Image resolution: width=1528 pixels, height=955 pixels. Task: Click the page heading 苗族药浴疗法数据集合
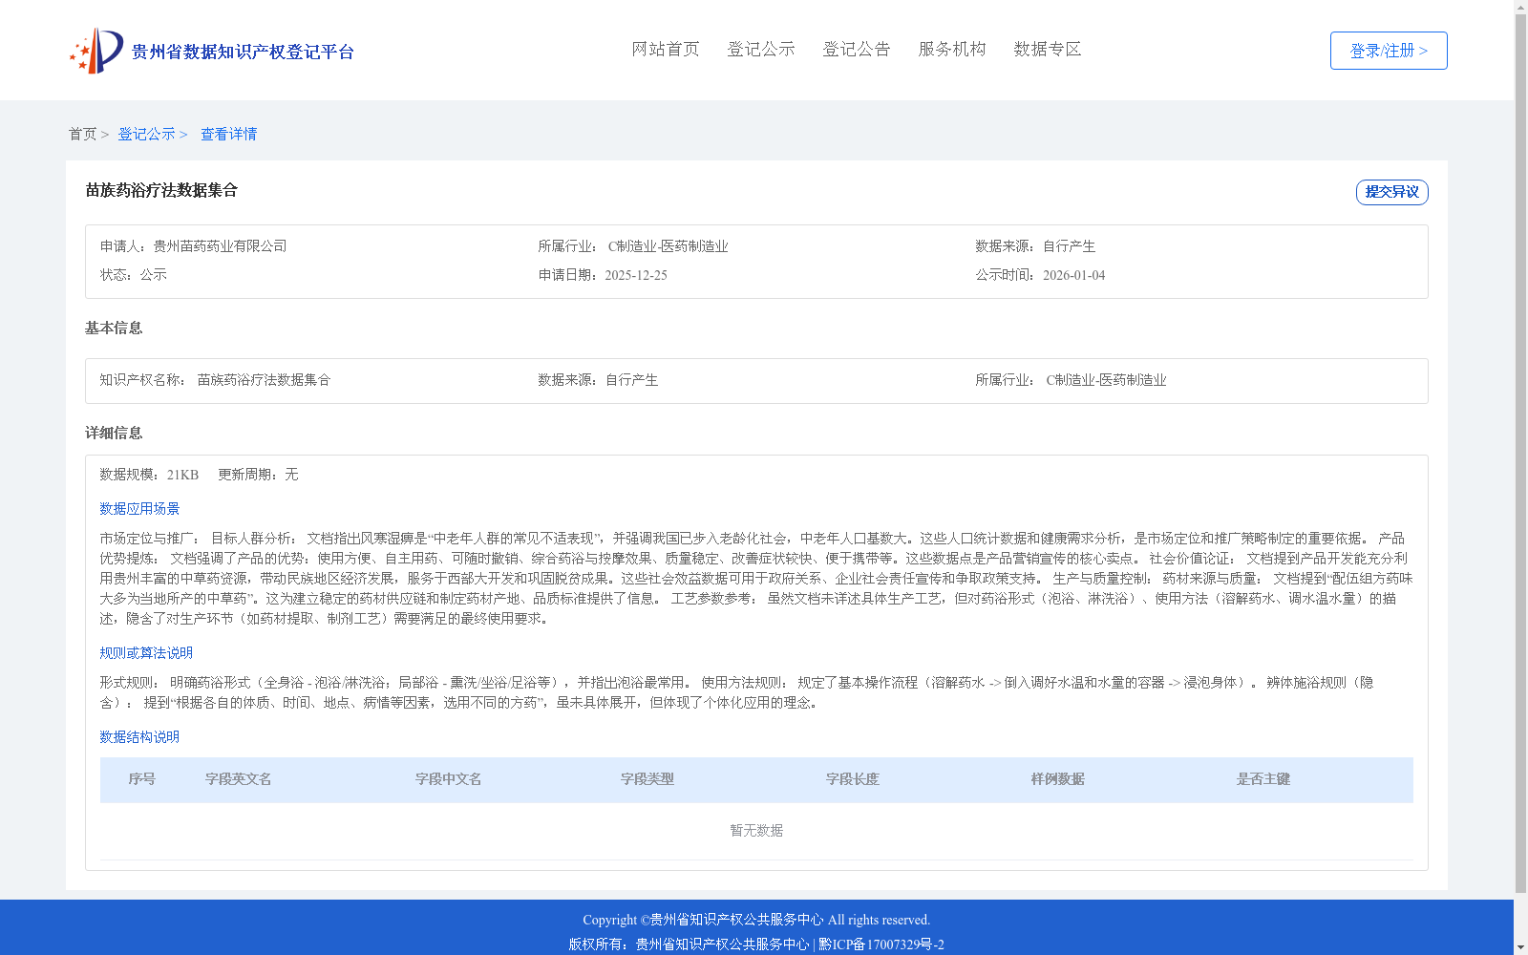coord(161,190)
